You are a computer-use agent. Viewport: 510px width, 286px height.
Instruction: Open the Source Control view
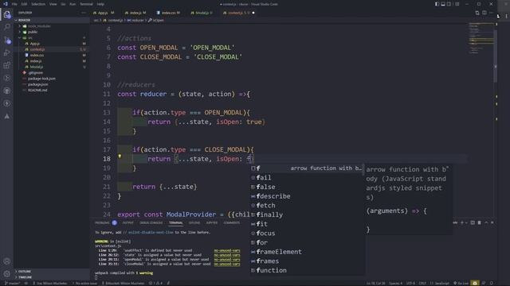(7, 41)
